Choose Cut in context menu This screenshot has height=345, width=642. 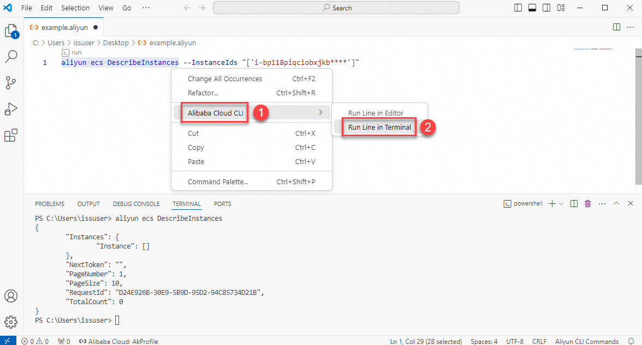251,133
